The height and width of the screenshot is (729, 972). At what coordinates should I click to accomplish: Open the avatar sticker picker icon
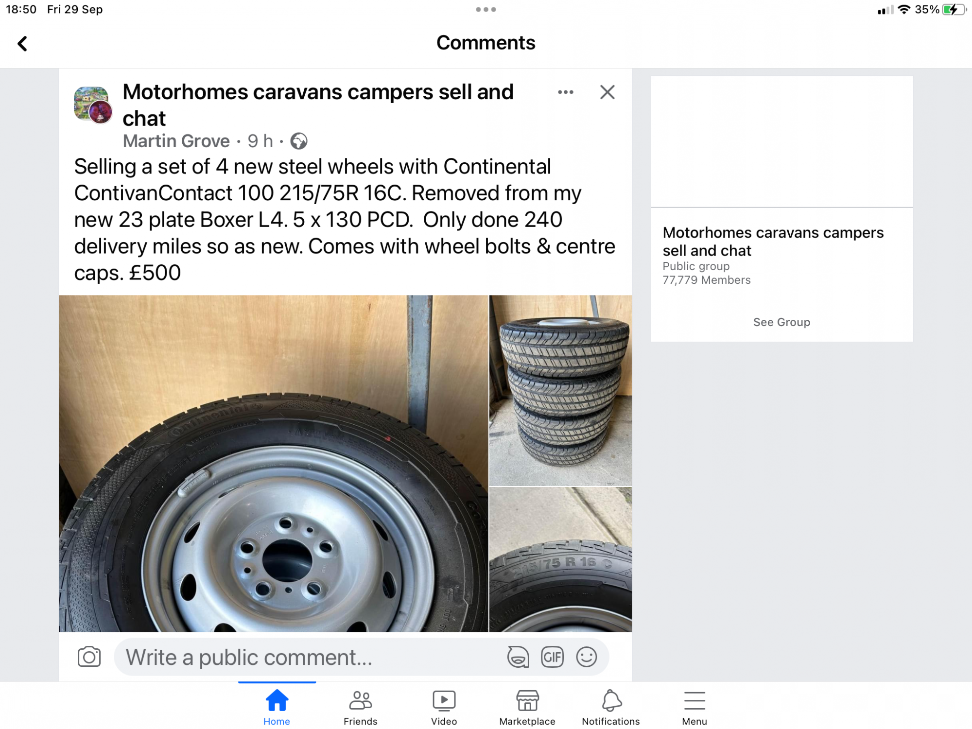point(518,657)
